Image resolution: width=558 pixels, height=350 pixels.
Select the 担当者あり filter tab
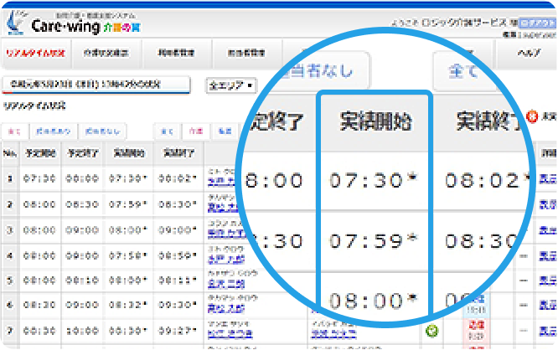[x=53, y=131]
